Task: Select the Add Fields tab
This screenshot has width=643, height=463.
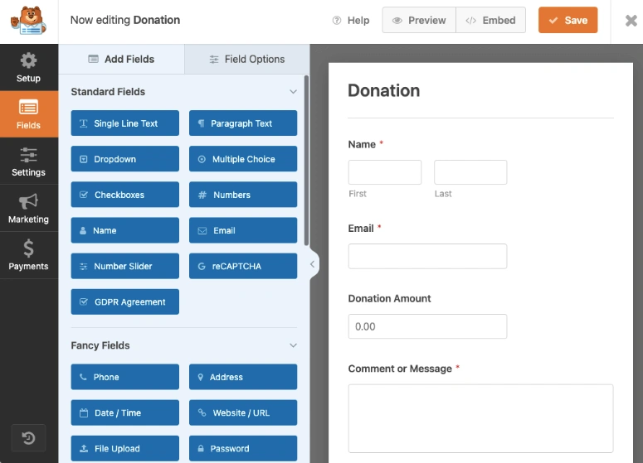Action: (x=121, y=60)
